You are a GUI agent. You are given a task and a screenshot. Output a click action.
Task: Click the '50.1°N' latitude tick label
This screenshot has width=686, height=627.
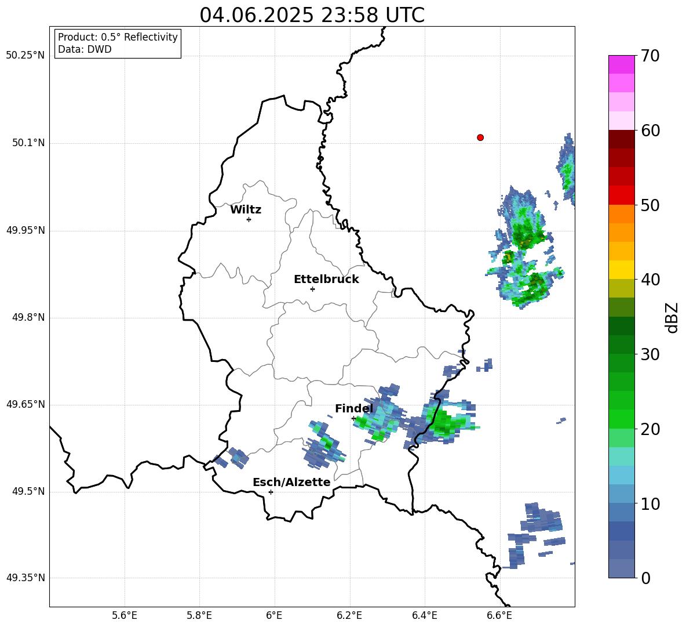click(28, 143)
